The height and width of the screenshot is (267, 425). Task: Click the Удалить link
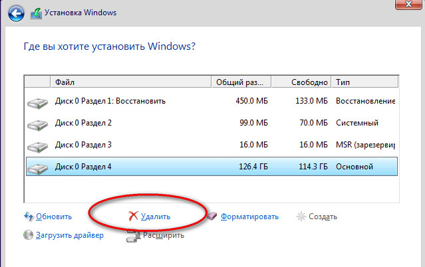(156, 217)
